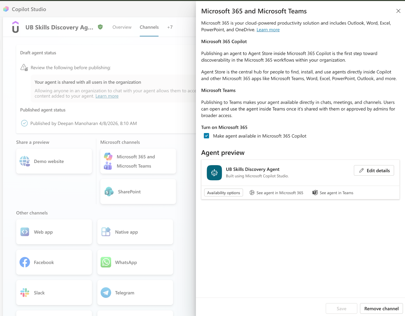Click the Demo website globe icon
This screenshot has width=405, height=316.
(25, 161)
